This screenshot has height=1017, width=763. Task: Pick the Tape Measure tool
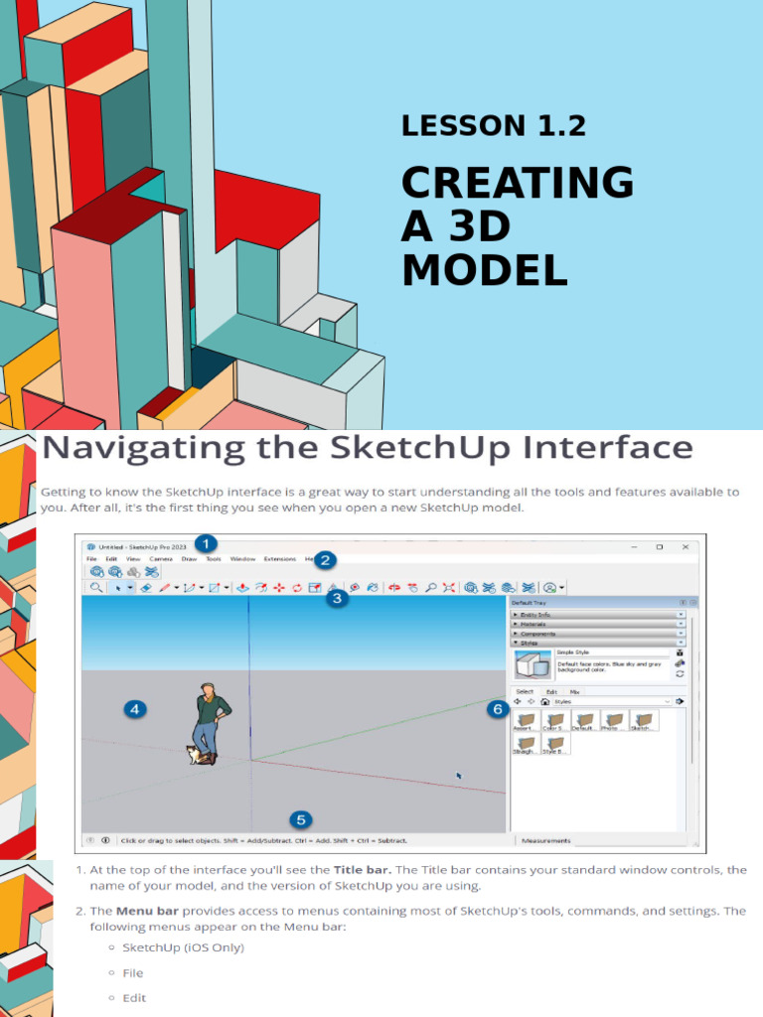(355, 588)
